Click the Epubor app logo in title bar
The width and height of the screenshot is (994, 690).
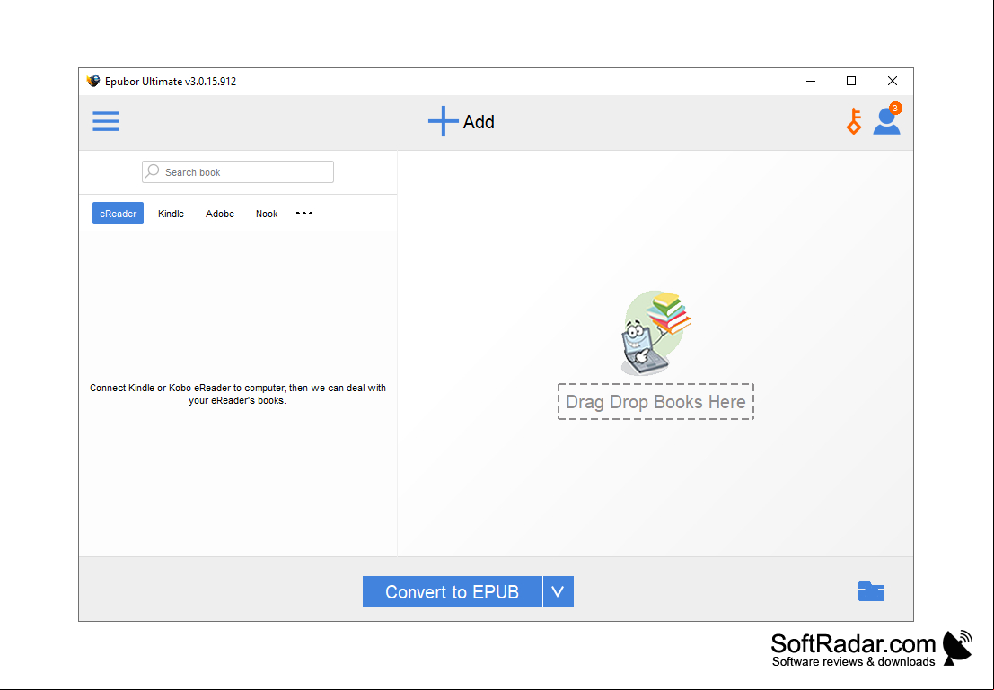coord(93,81)
